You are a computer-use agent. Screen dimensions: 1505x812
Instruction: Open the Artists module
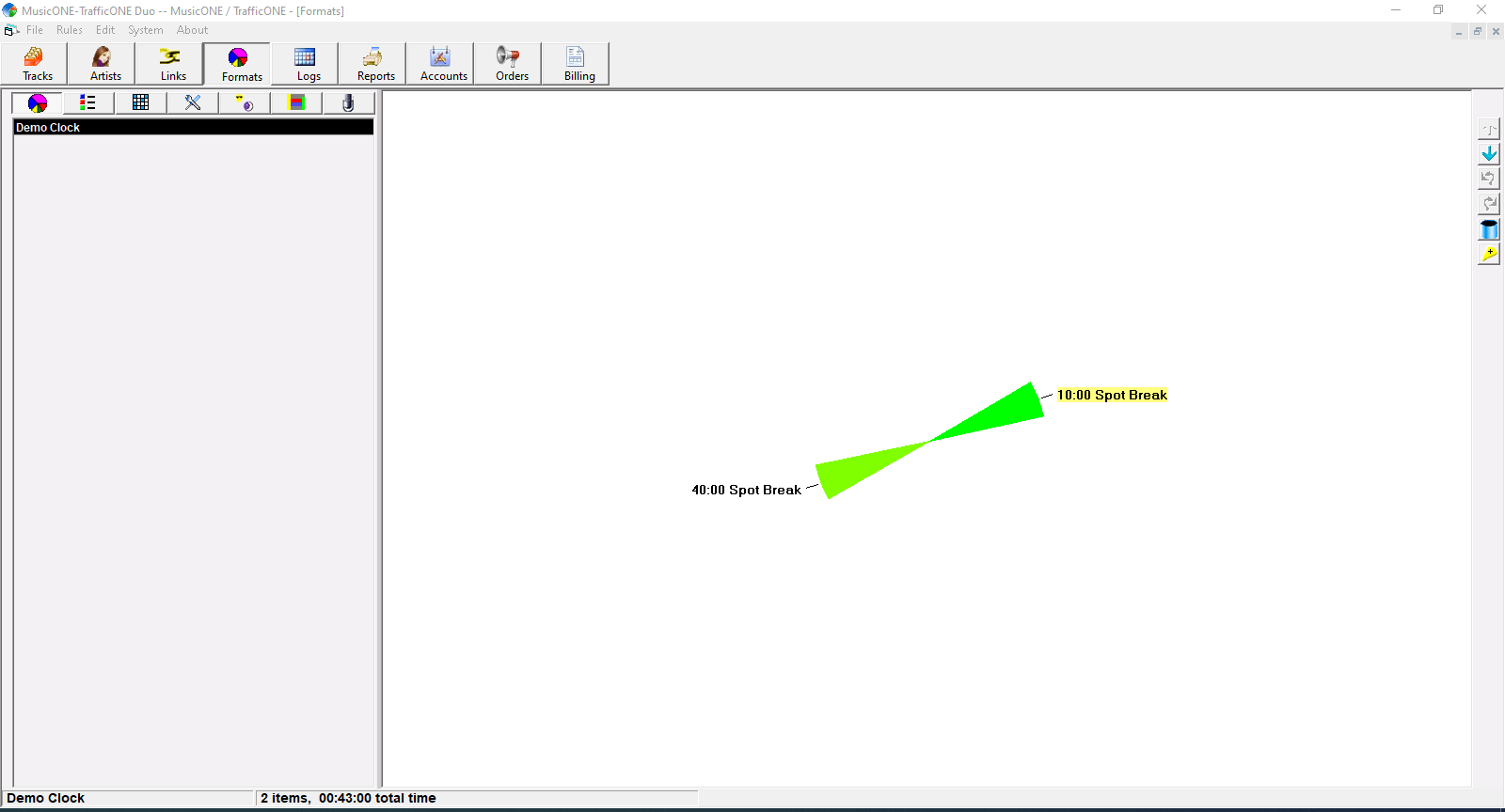click(x=103, y=64)
